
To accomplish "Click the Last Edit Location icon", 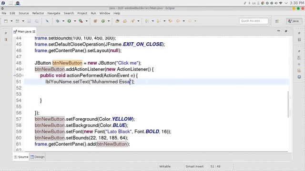I will [x=171, y=21].
